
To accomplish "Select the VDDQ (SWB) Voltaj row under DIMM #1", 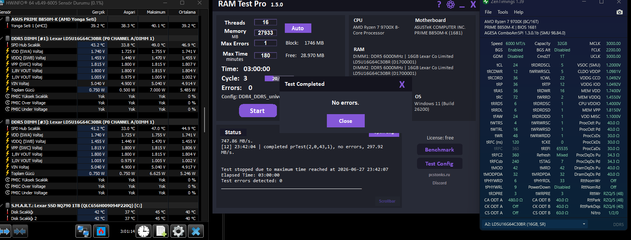I will click(x=99, y=58).
